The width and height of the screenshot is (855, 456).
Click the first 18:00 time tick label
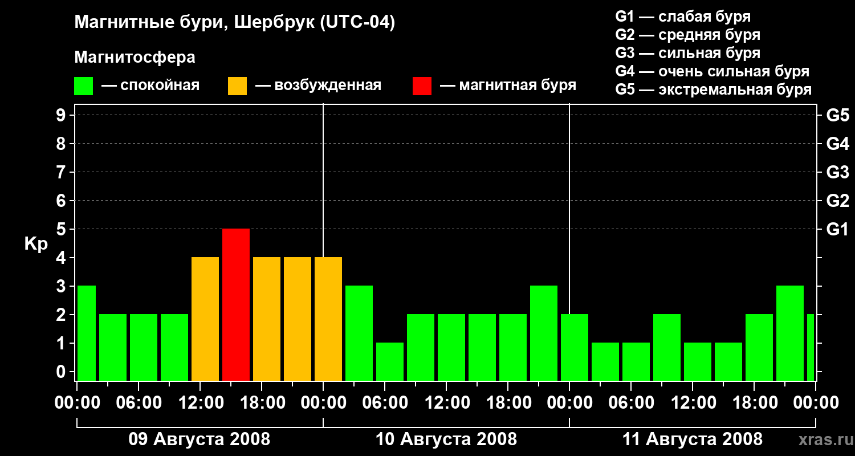point(262,403)
